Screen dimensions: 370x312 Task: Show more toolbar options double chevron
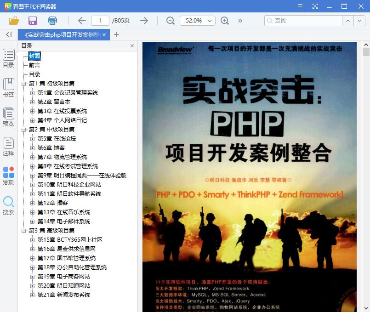(x=240, y=21)
